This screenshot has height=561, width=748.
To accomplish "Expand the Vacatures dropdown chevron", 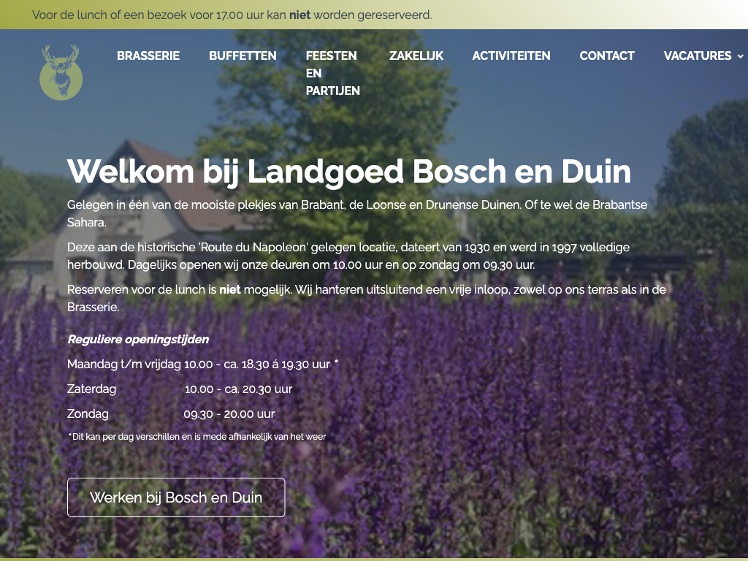I will [741, 56].
